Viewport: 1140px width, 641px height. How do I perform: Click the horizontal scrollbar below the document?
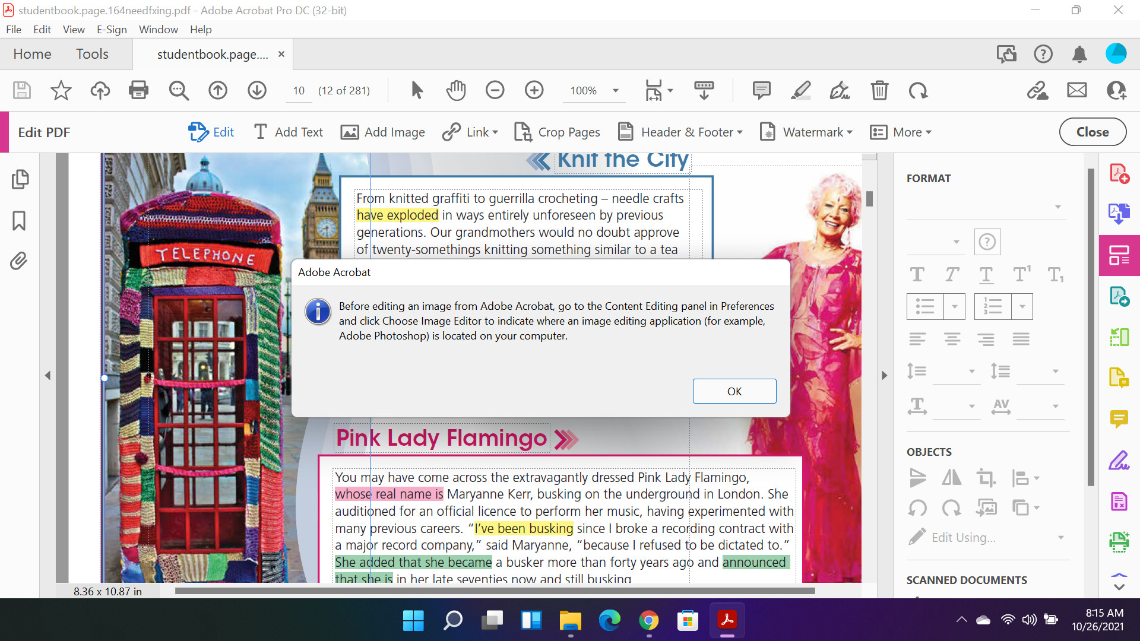495,591
